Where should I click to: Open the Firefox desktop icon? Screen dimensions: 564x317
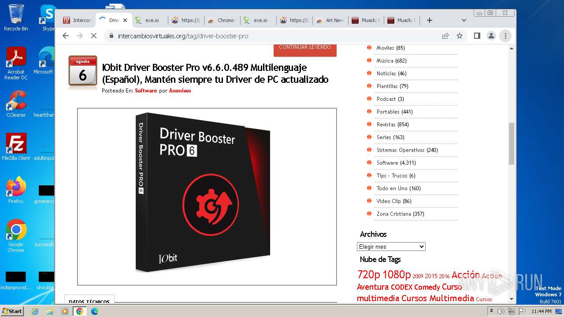[16, 190]
